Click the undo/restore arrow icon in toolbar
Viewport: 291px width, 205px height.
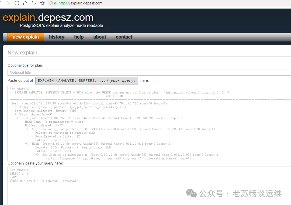[33, 3]
